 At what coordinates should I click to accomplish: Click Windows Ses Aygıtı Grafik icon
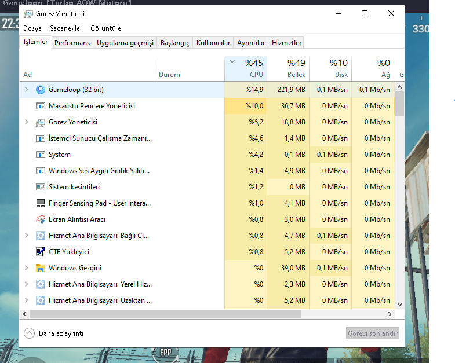(41, 171)
